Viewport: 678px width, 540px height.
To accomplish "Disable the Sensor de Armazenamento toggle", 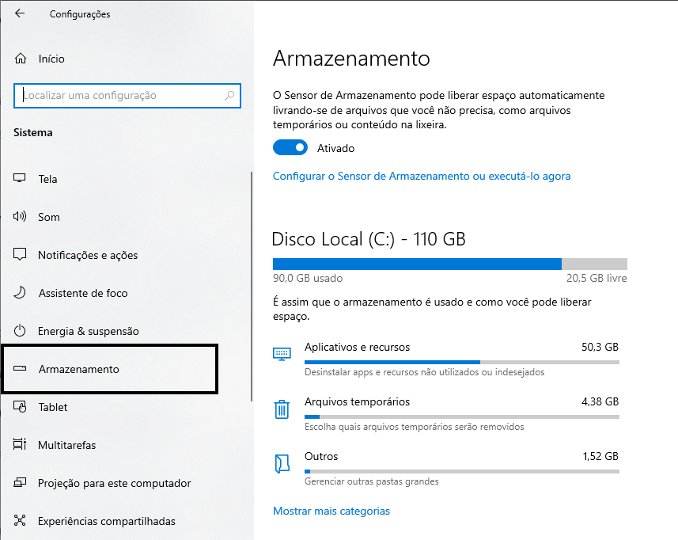I will tap(290, 148).
